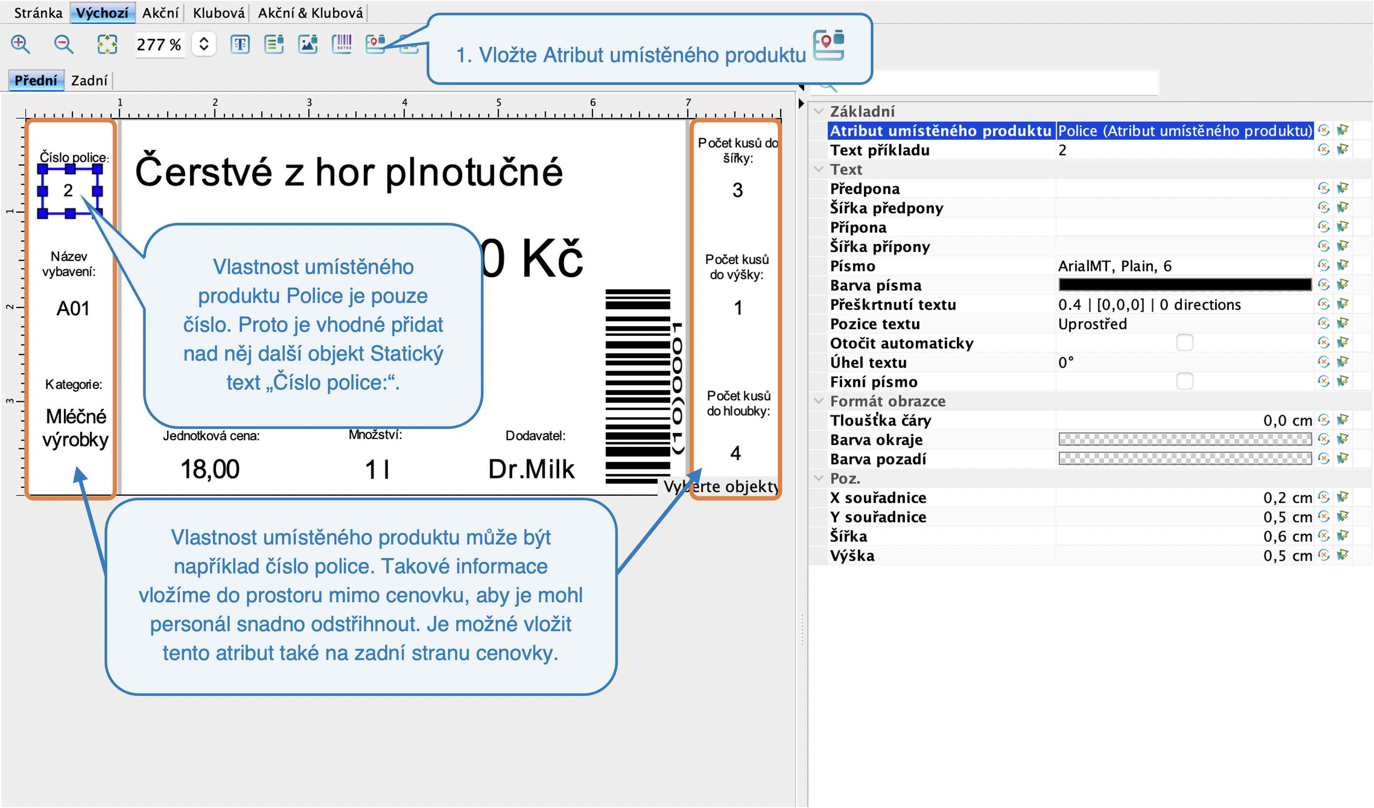Image resolution: width=1374 pixels, height=808 pixels.
Task: Select the Výchozí tab
Action: pos(102,13)
